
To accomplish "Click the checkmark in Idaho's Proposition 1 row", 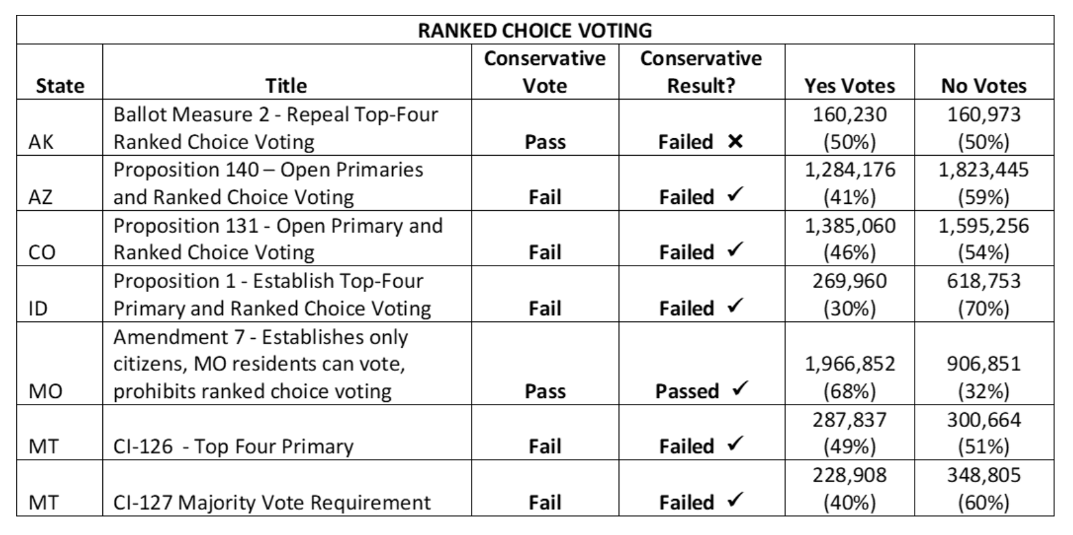I will (x=735, y=306).
